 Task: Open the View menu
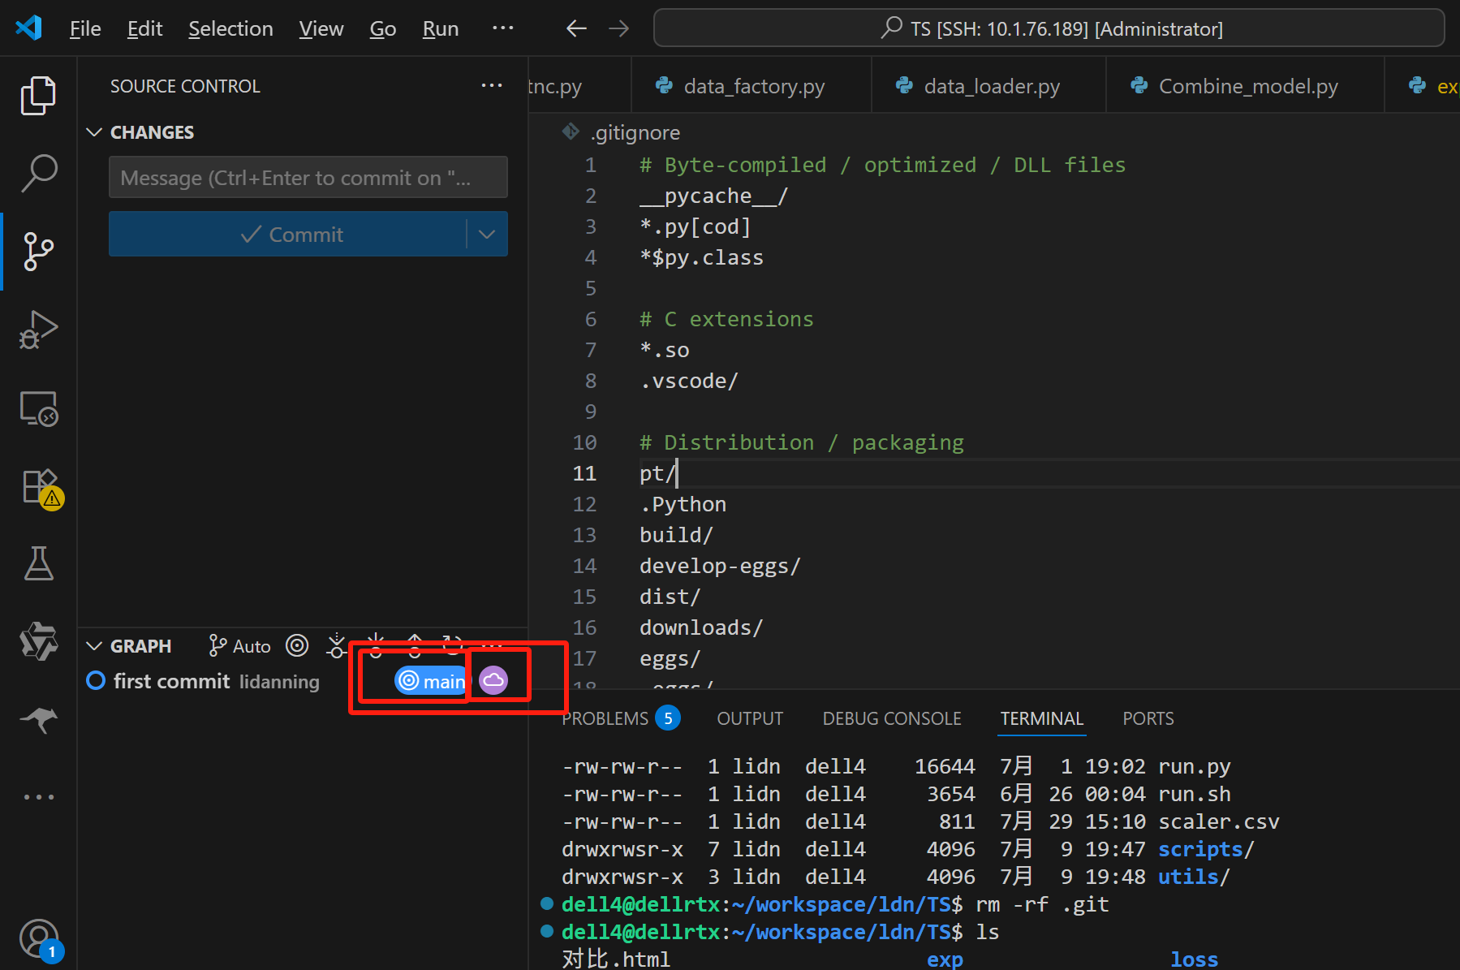321,29
